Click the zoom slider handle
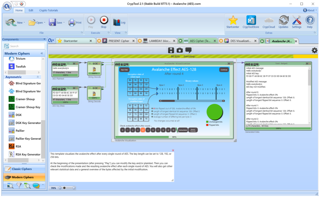The height and width of the screenshot is (197, 319). click(x=64, y=188)
